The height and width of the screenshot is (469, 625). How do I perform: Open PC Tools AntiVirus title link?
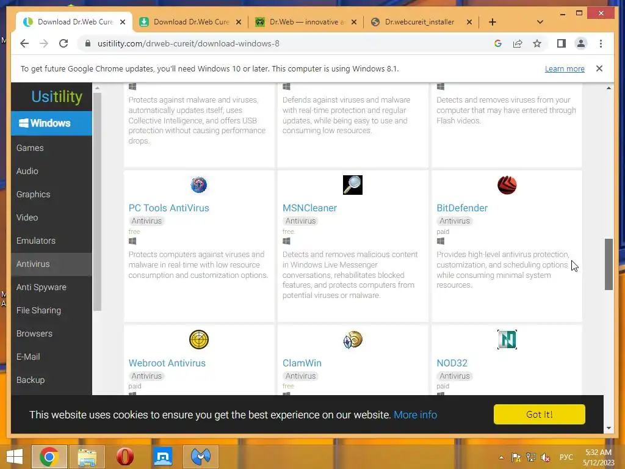[168, 208]
